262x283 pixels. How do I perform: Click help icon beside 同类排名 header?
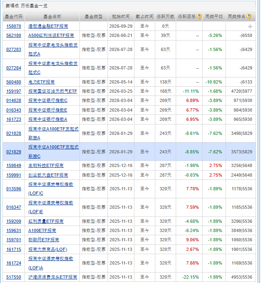tap(249, 16)
